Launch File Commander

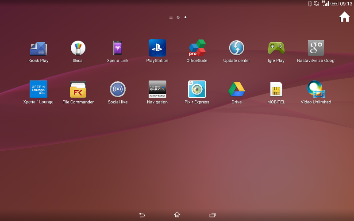point(78,90)
